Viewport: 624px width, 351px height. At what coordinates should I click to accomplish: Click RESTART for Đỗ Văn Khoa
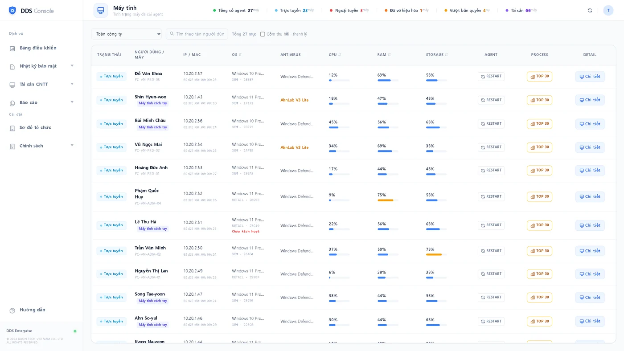click(491, 77)
